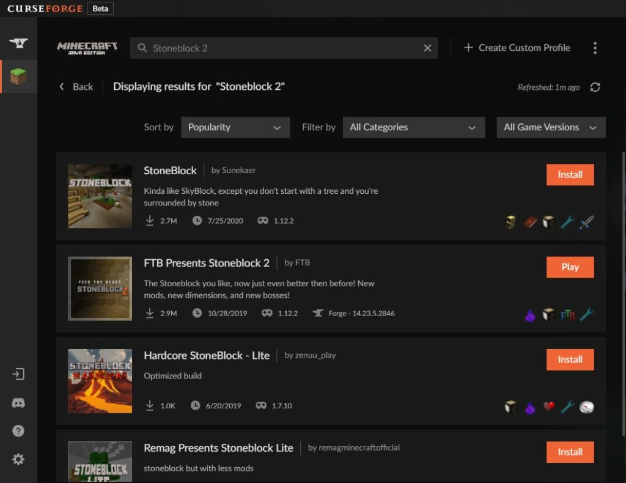The height and width of the screenshot is (483, 626).
Task: Open the StoneBlock title link
Action: [x=170, y=171]
